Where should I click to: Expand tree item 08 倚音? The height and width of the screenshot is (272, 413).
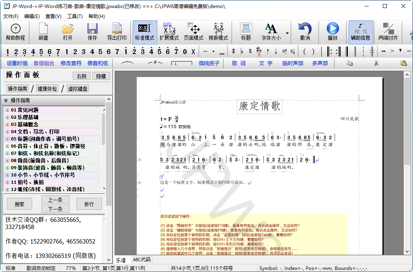click(x=7, y=160)
